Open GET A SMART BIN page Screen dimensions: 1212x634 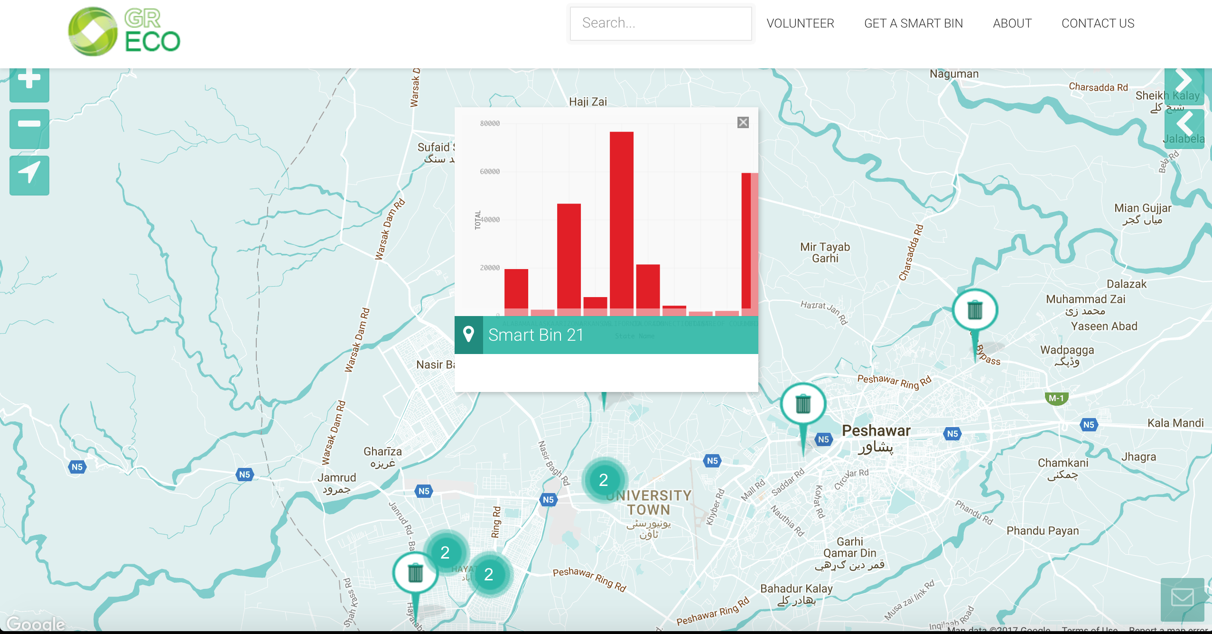913,23
